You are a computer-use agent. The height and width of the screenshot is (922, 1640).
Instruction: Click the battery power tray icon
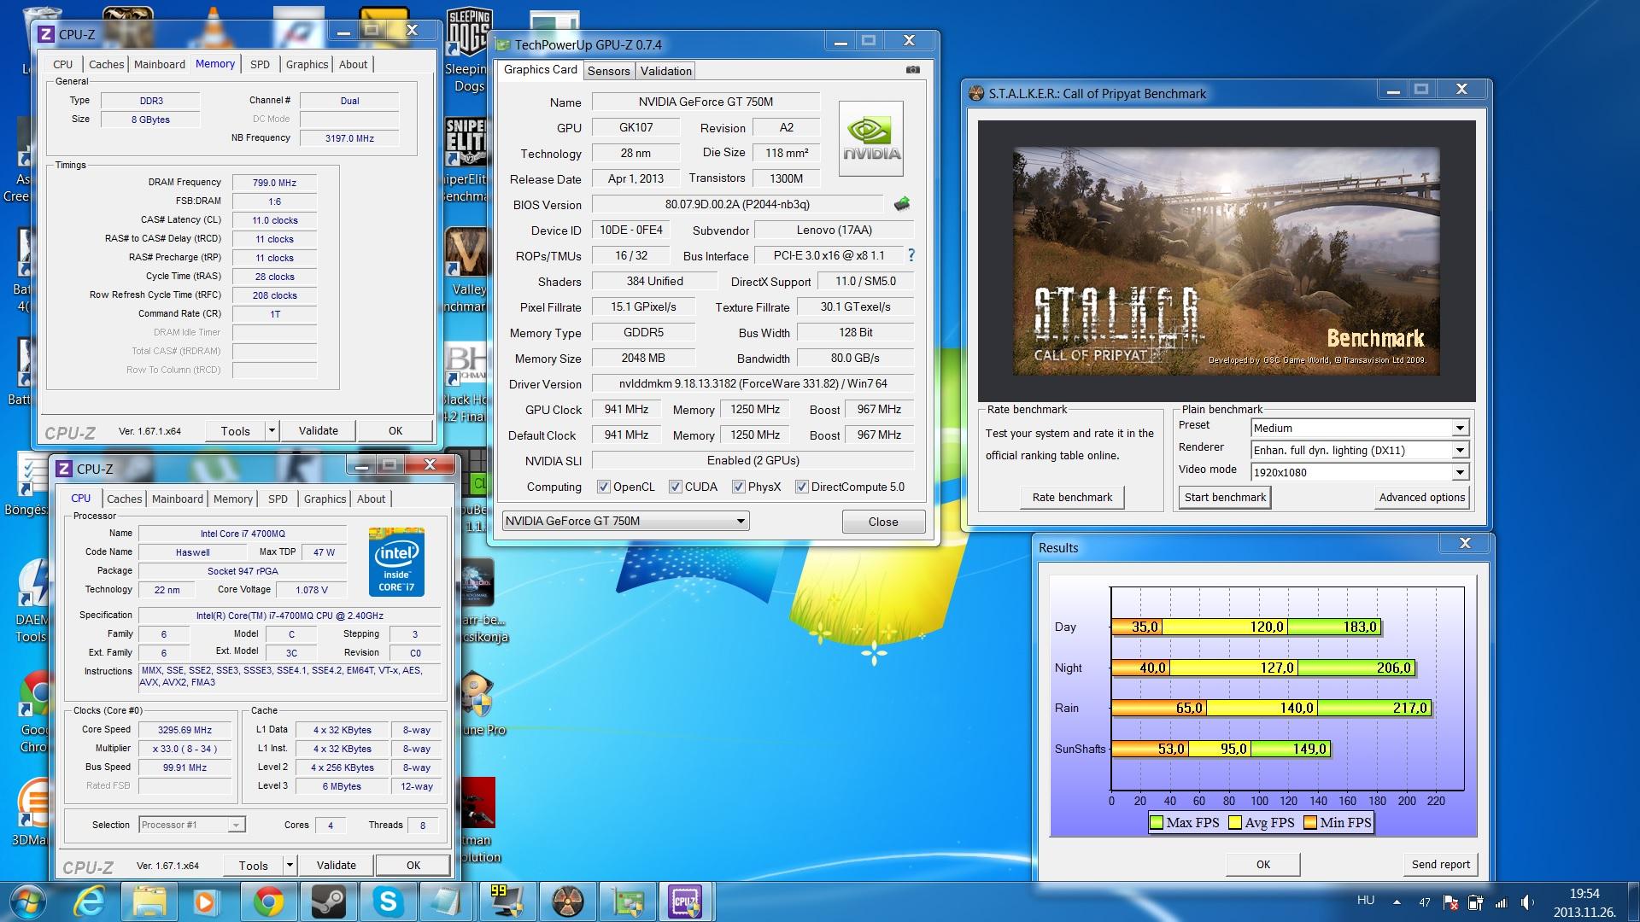pyautogui.click(x=1475, y=902)
